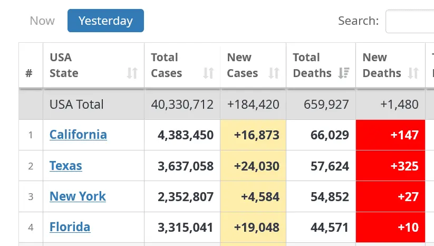Image resolution: width=434 pixels, height=246 pixels.
Task: Select Florida total cases 3,315,041
Action: coord(186,228)
